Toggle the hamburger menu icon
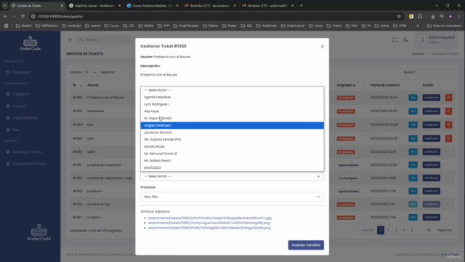Viewport: 465px width, 262px height. tap(70, 40)
